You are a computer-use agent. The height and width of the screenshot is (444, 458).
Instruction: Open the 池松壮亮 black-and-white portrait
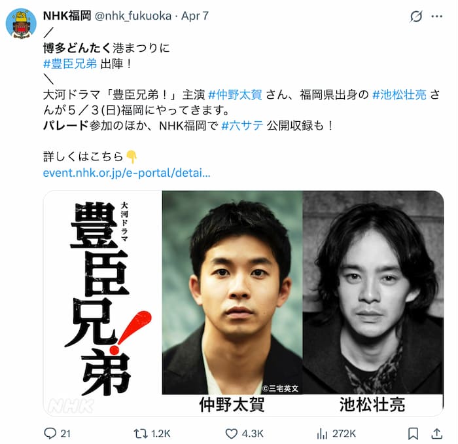(373, 292)
